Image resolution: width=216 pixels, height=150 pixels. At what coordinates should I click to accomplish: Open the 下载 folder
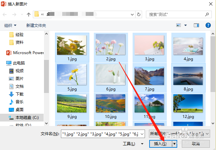click(16, 94)
